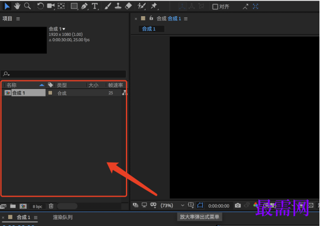Delete selected project item with trash icon

[x=51, y=206]
